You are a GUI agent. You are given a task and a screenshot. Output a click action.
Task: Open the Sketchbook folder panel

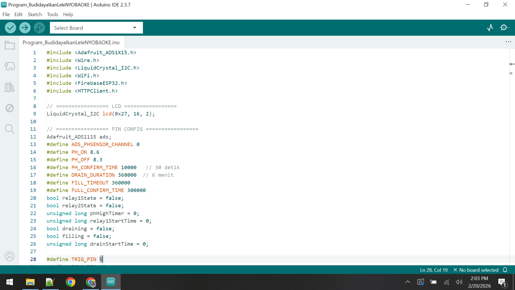coord(10,45)
